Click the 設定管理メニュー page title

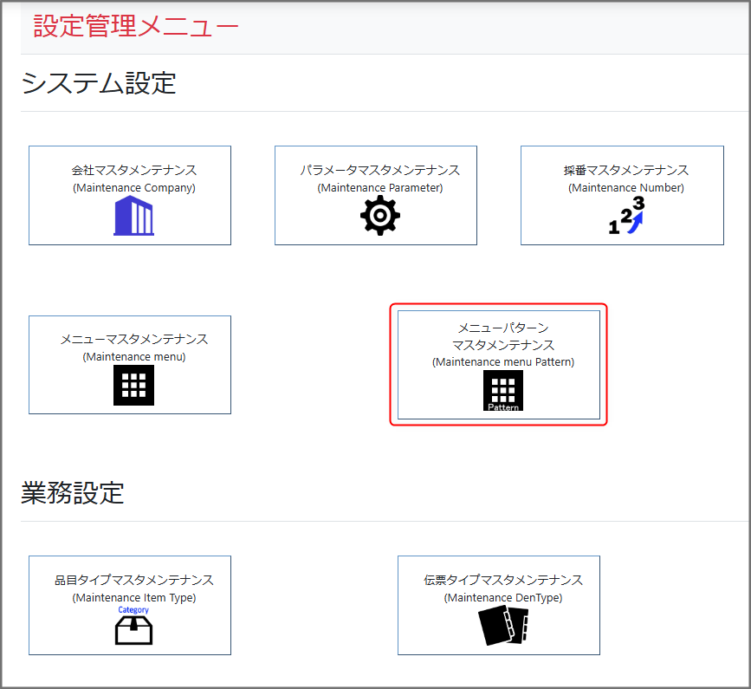(136, 26)
